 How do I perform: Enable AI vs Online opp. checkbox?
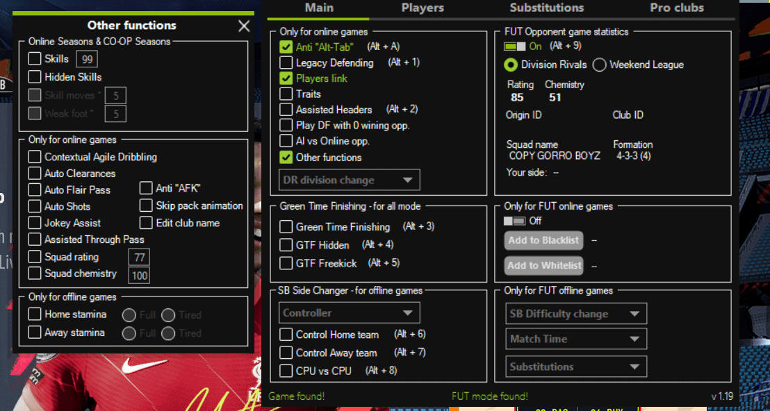coord(286,141)
